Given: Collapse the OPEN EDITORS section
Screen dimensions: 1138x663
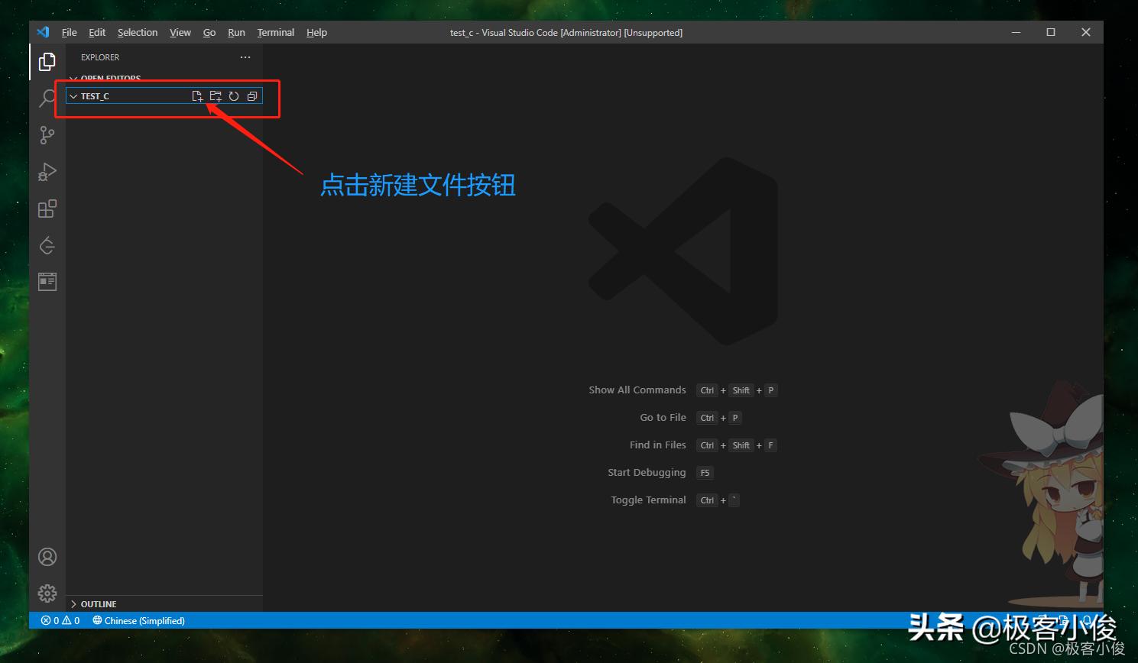Looking at the screenshot, I should (x=73, y=78).
